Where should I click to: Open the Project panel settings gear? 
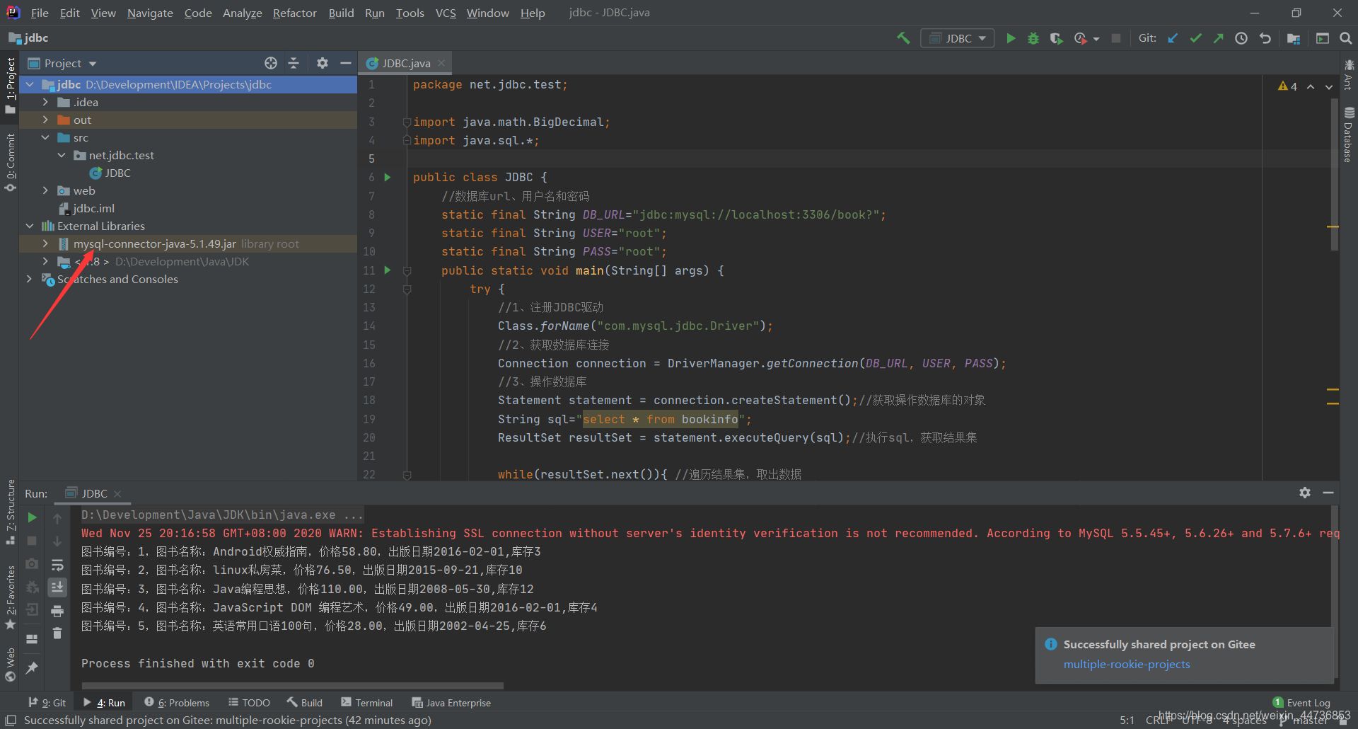pos(323,63)
